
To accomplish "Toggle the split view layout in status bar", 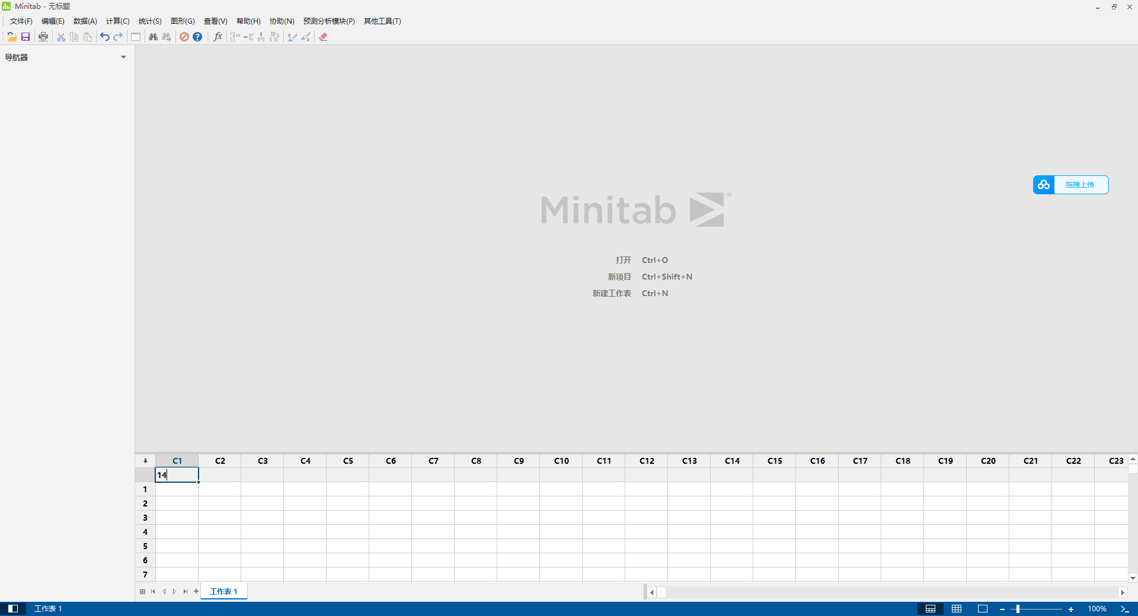I will pyautogui.click(x=931, y=609).
